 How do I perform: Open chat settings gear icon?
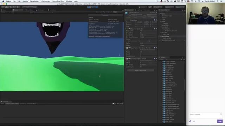click(x=190, y=121)
